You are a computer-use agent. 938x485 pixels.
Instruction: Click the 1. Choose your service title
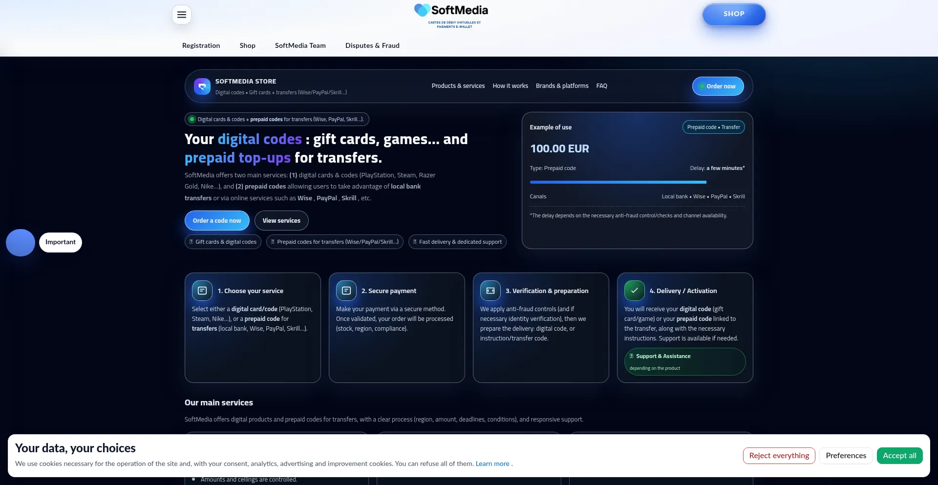[x=251, y=291]
